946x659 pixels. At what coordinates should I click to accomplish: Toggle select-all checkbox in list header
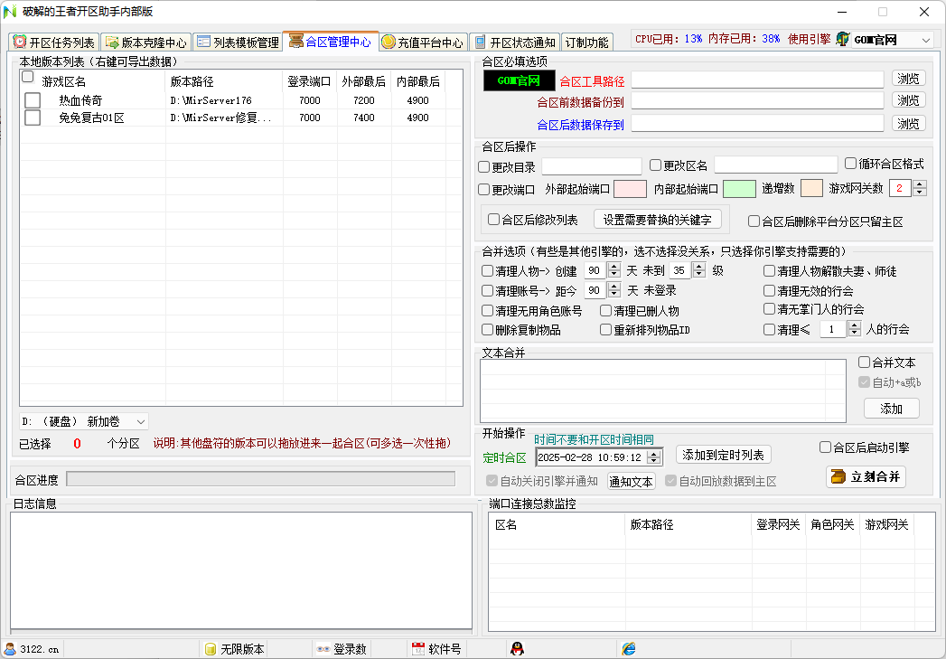28,77
